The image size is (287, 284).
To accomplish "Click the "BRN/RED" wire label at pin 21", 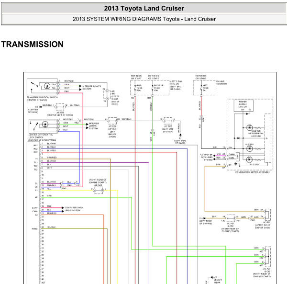I will coord(52,213).
